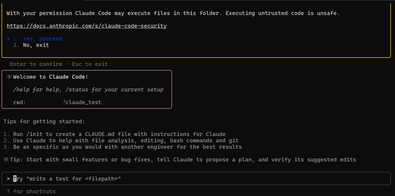Click Esc to exit hint text

[90, 64]
